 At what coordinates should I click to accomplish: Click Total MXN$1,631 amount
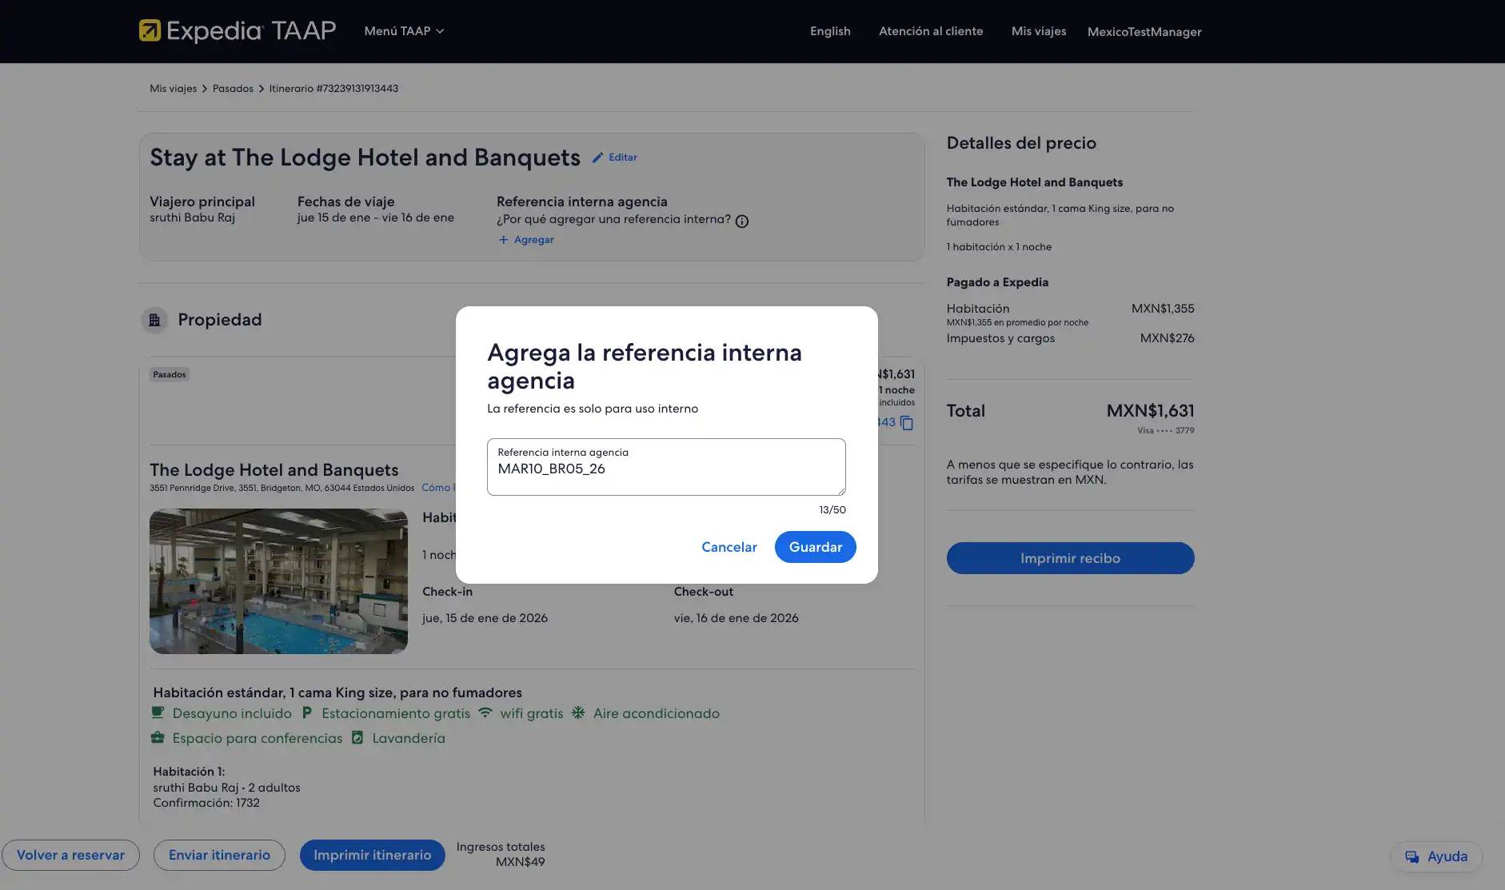tap(1150, 411)
